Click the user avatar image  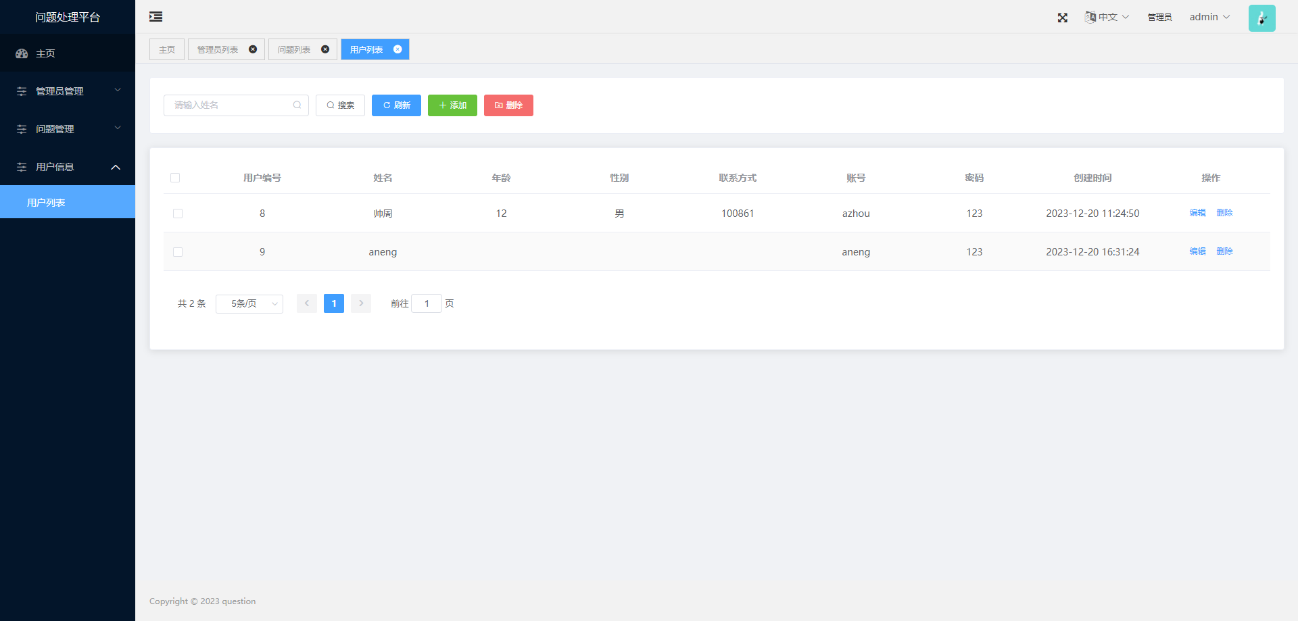(1261, 18)
